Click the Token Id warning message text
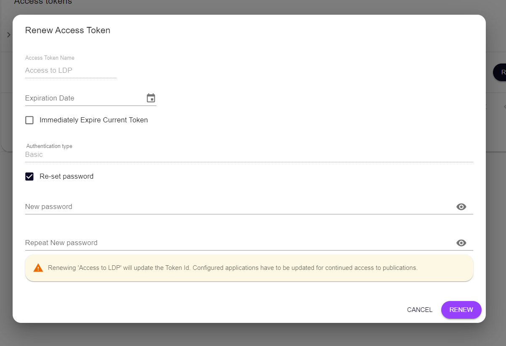 pos(233,268)
